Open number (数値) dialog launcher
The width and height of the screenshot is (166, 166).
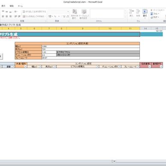click(68, 21)
